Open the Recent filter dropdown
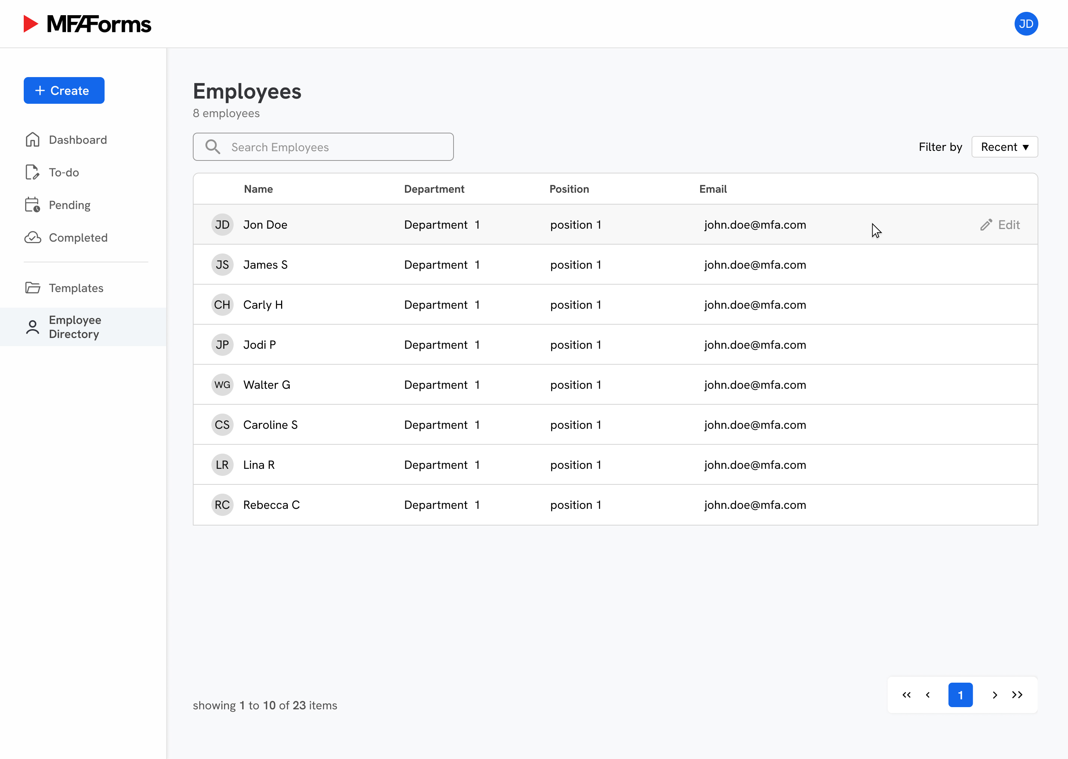1068x759 pixels. [1005, 147]
